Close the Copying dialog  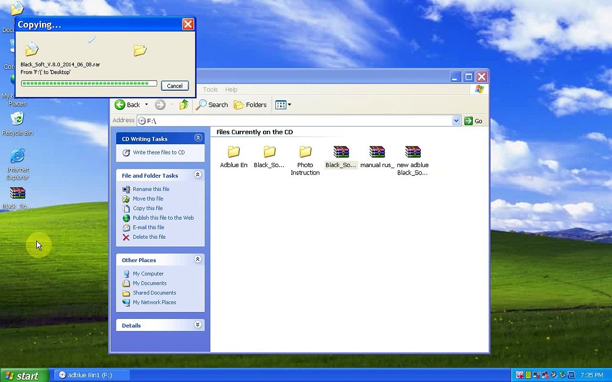tap(188, 24)
